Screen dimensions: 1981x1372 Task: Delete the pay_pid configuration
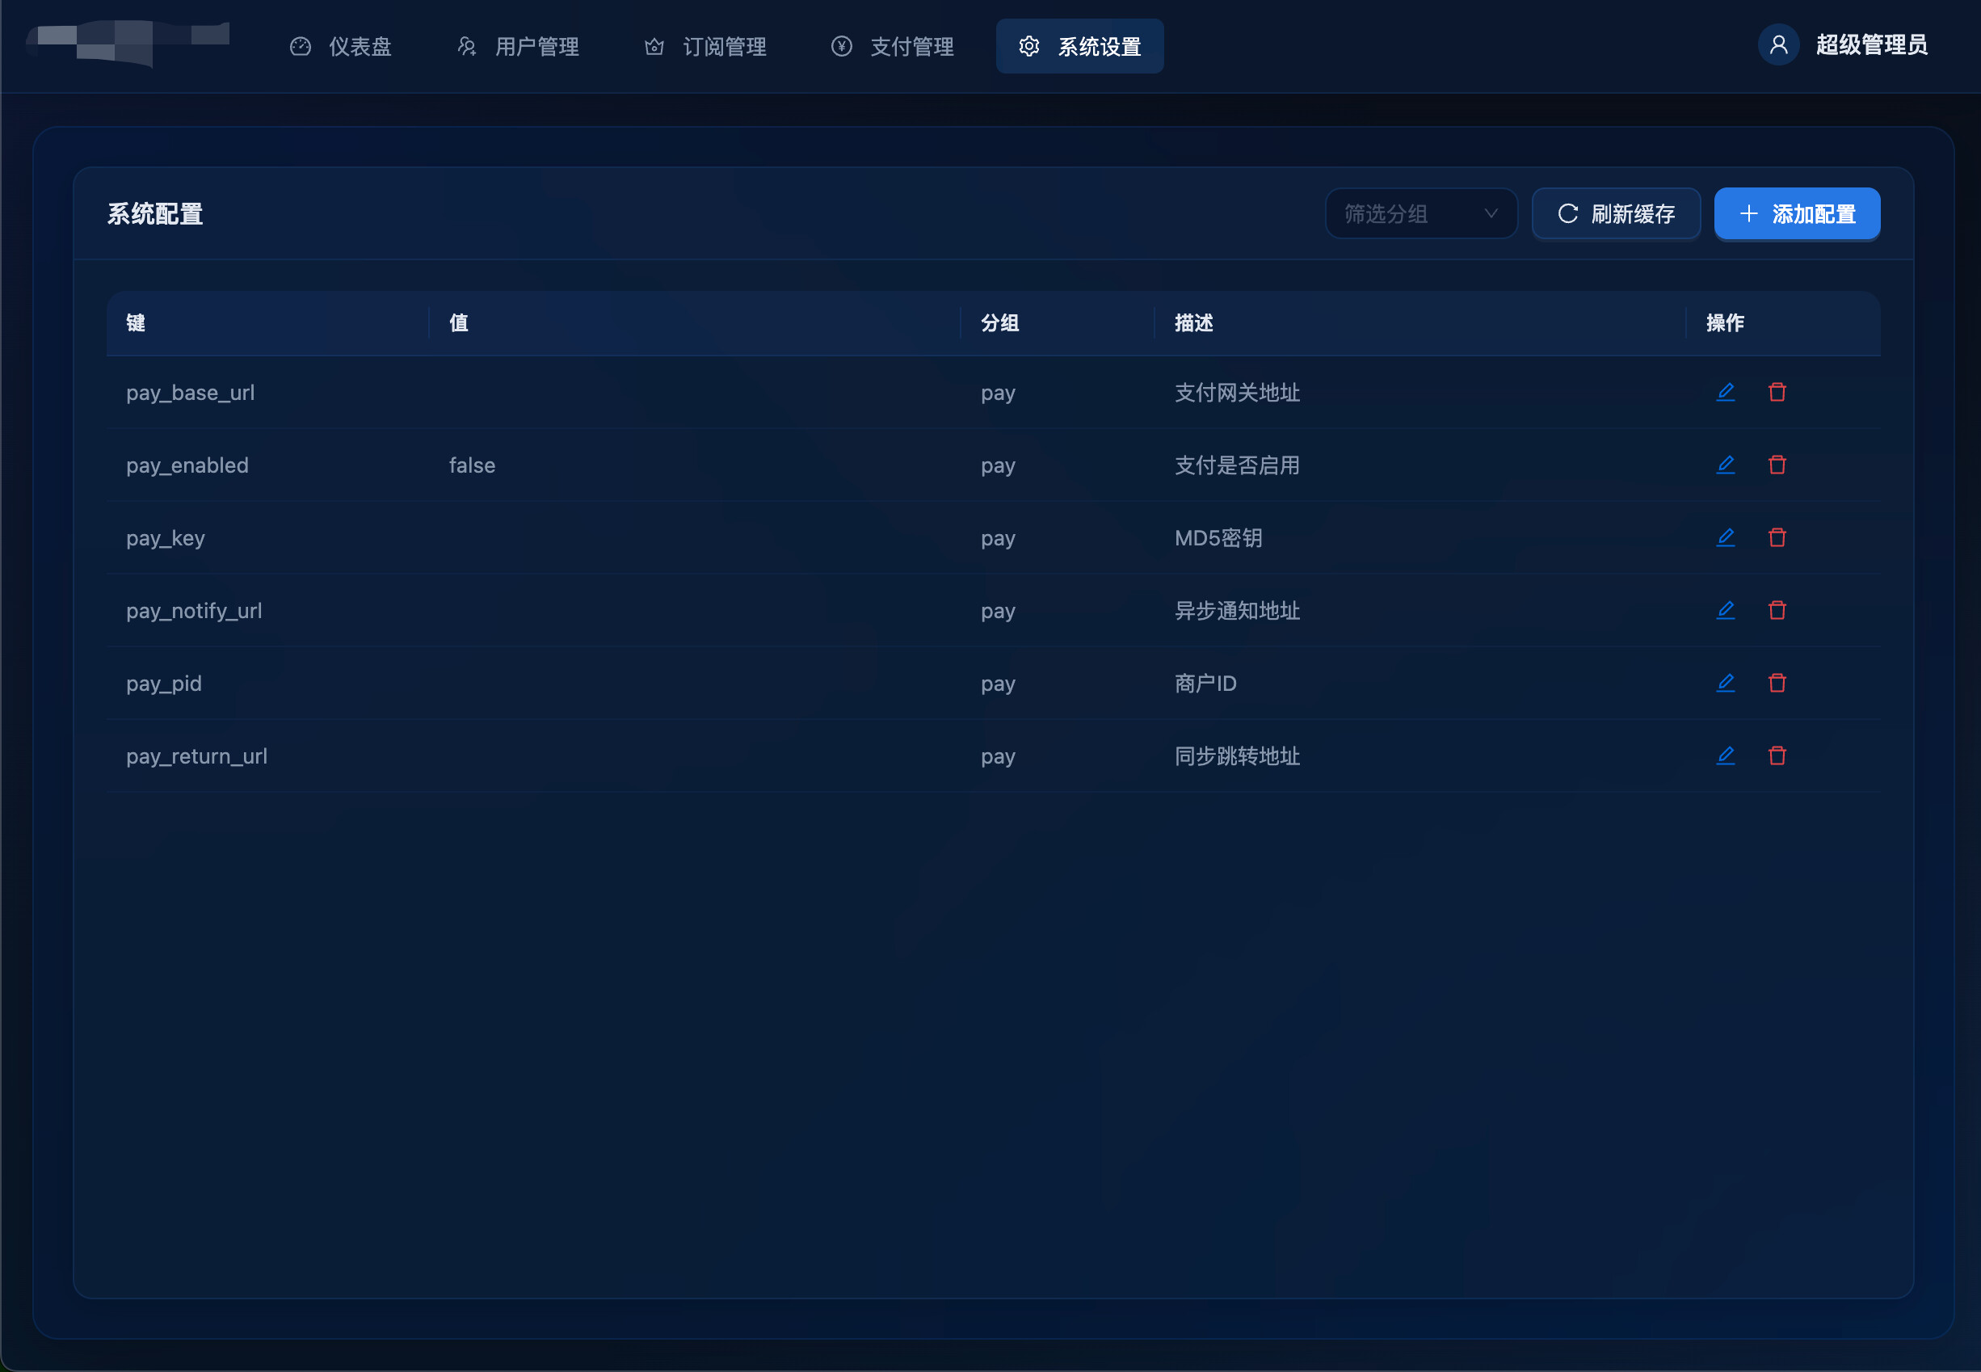point(1777,684)
